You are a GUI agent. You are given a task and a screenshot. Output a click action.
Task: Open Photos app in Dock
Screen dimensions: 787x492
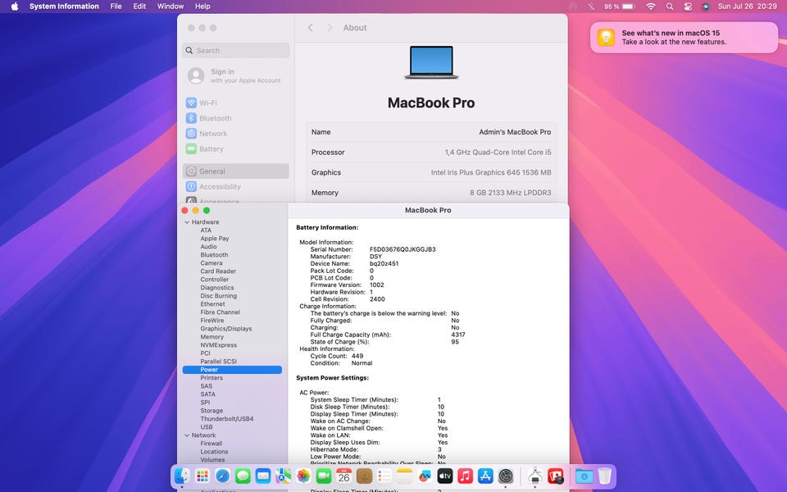303,476
